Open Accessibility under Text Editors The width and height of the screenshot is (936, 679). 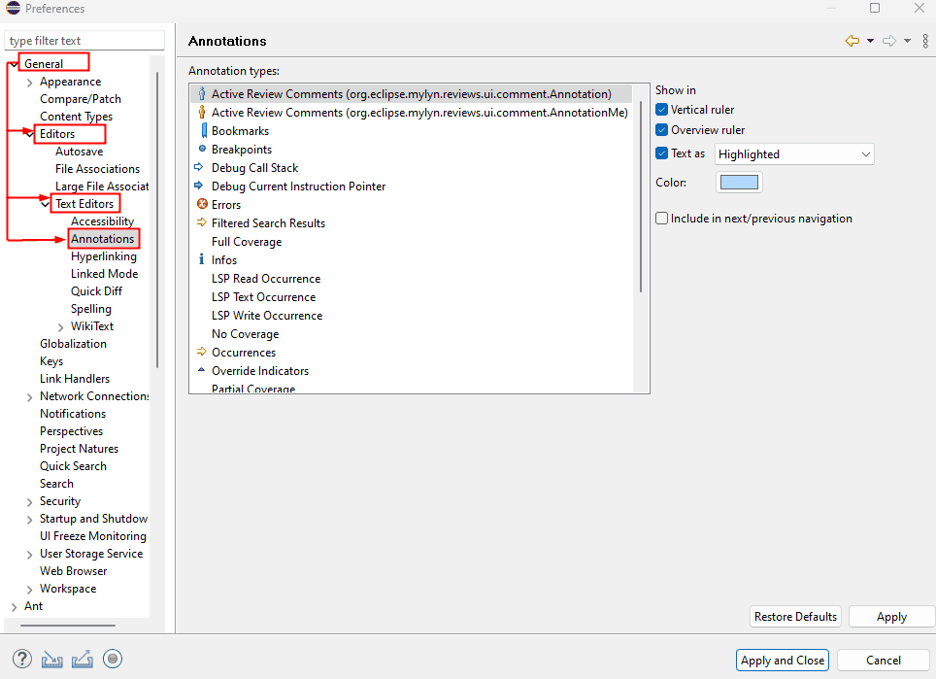tap(103, 221)
